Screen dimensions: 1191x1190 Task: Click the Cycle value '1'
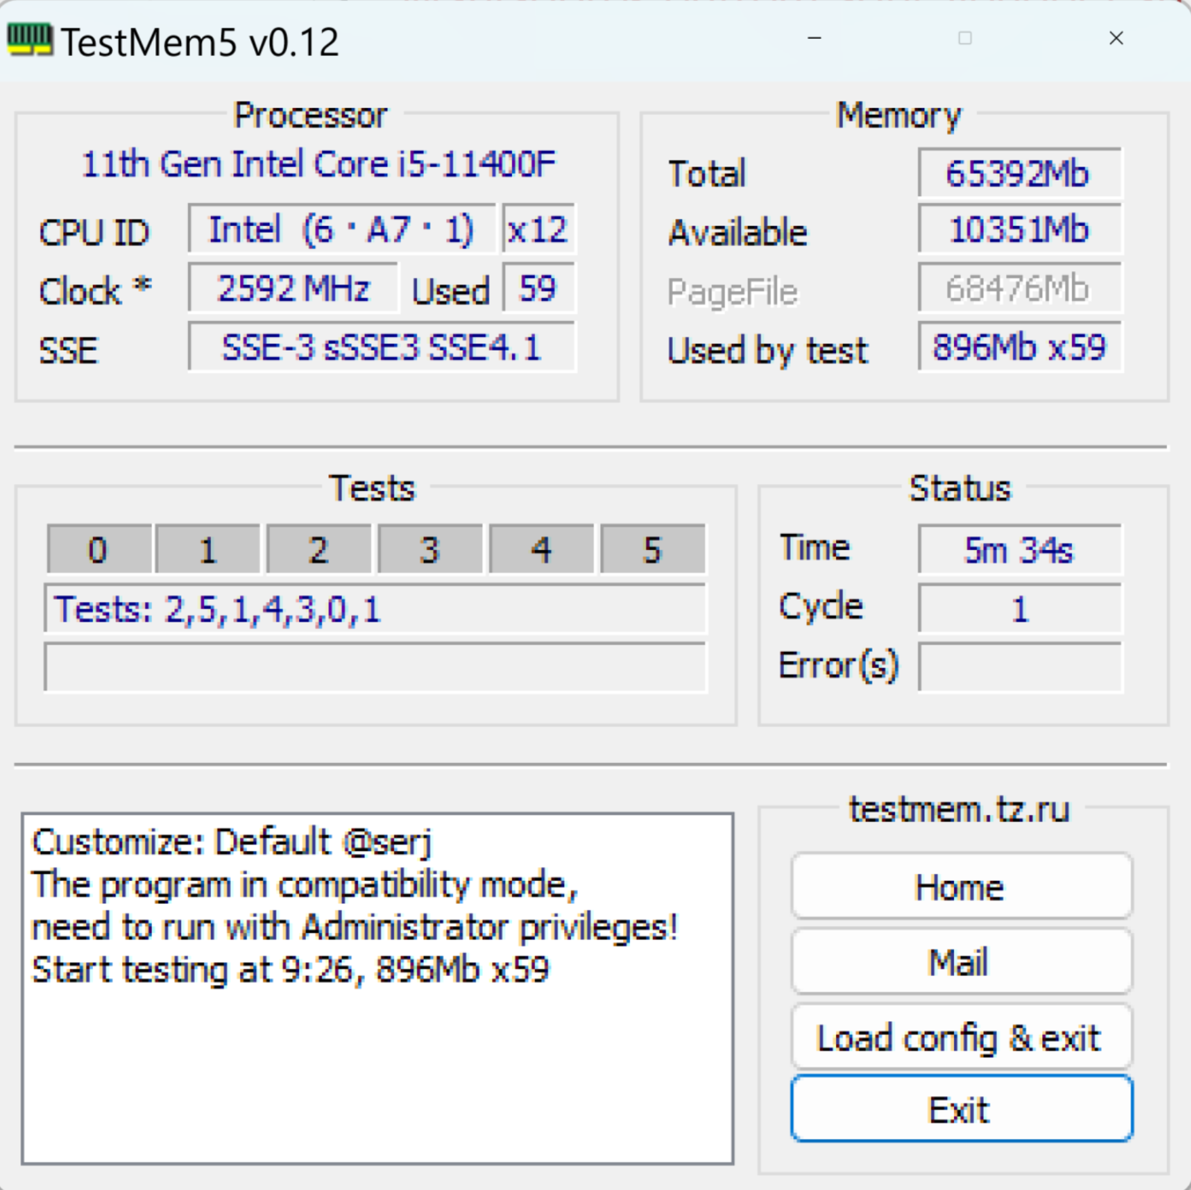[1019, 608]
